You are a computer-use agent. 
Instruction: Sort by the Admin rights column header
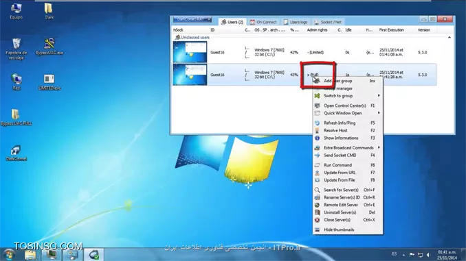coord(317,30)
